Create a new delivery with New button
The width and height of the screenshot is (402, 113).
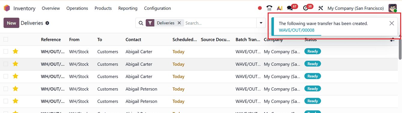coord(11,23)
